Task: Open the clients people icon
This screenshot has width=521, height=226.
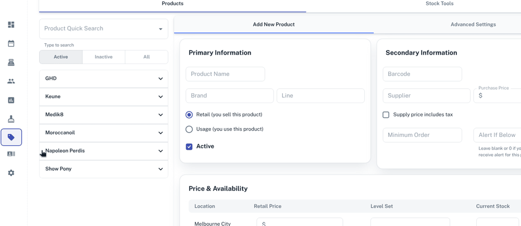Action: [x=11, y=81]
